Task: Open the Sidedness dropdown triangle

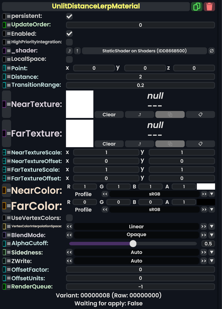Action: [x=211, y=252]
